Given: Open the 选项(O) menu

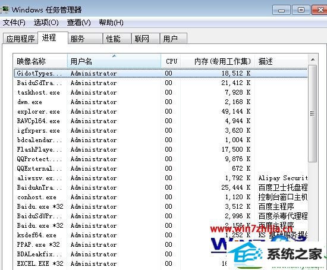Looking at the screenshot, I should click(46, 23).
